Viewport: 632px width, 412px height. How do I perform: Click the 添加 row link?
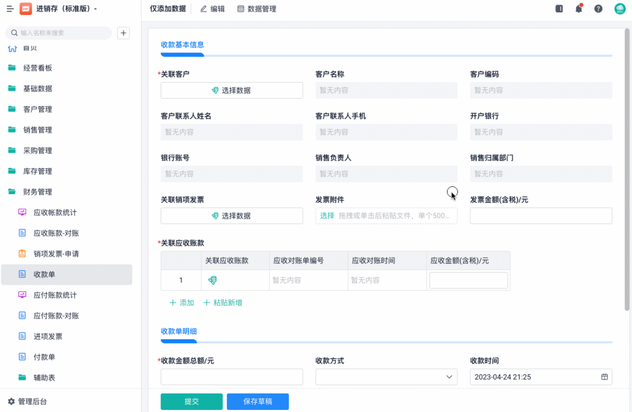pos(182,303)
